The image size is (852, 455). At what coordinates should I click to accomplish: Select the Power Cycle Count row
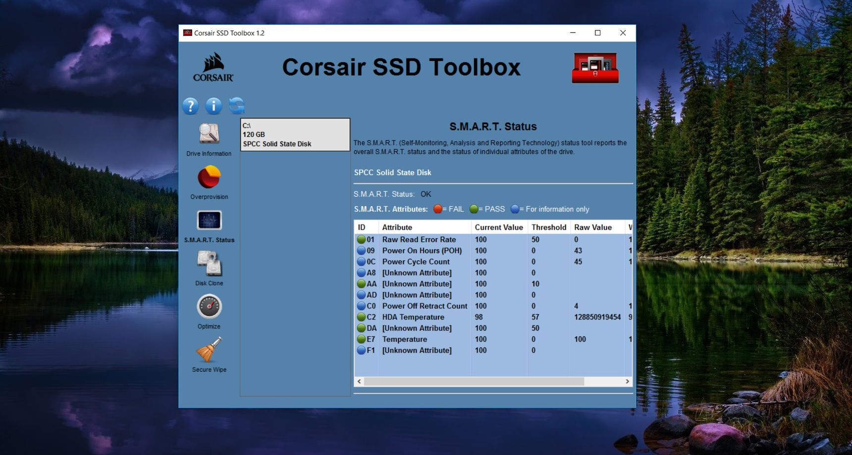point(493,262)
